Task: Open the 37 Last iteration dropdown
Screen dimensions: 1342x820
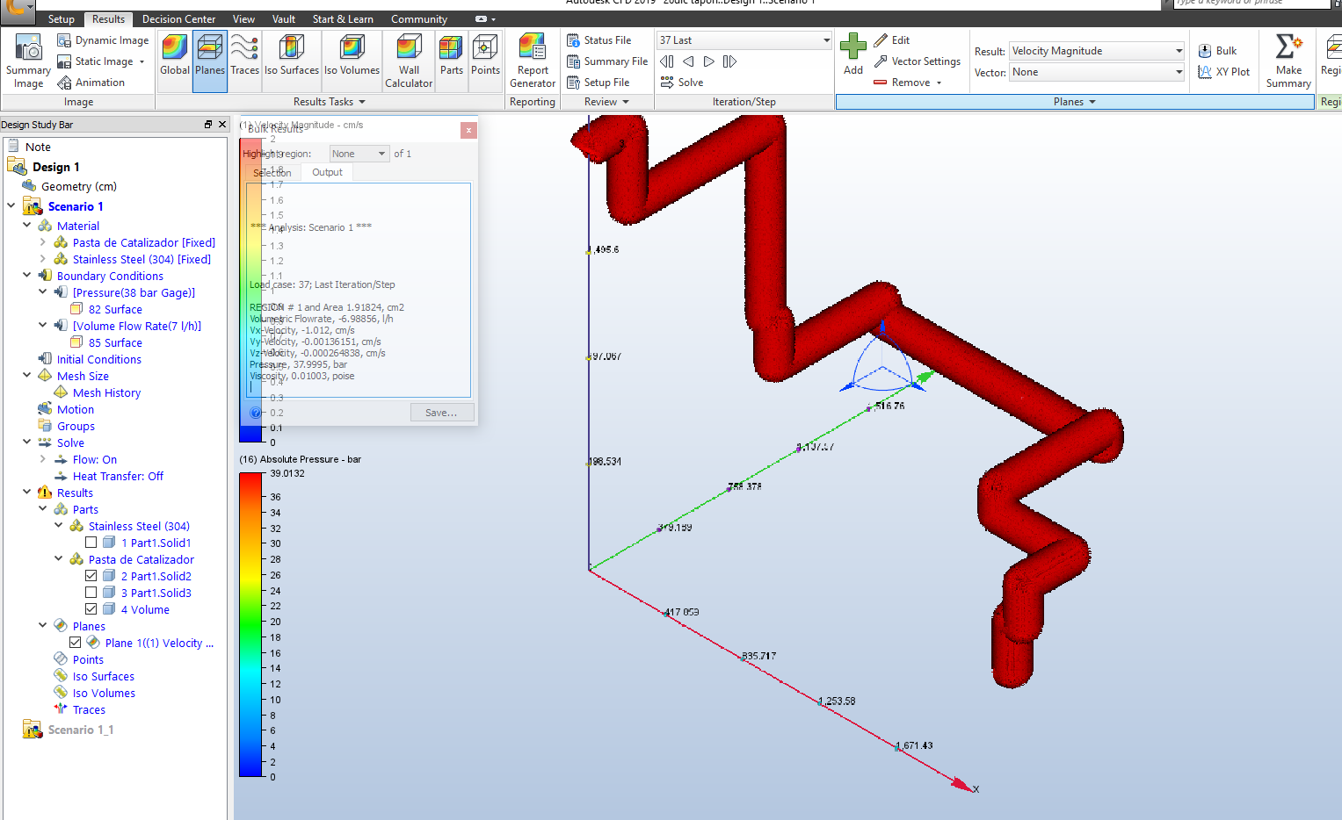Action: (x=744, y=40)
